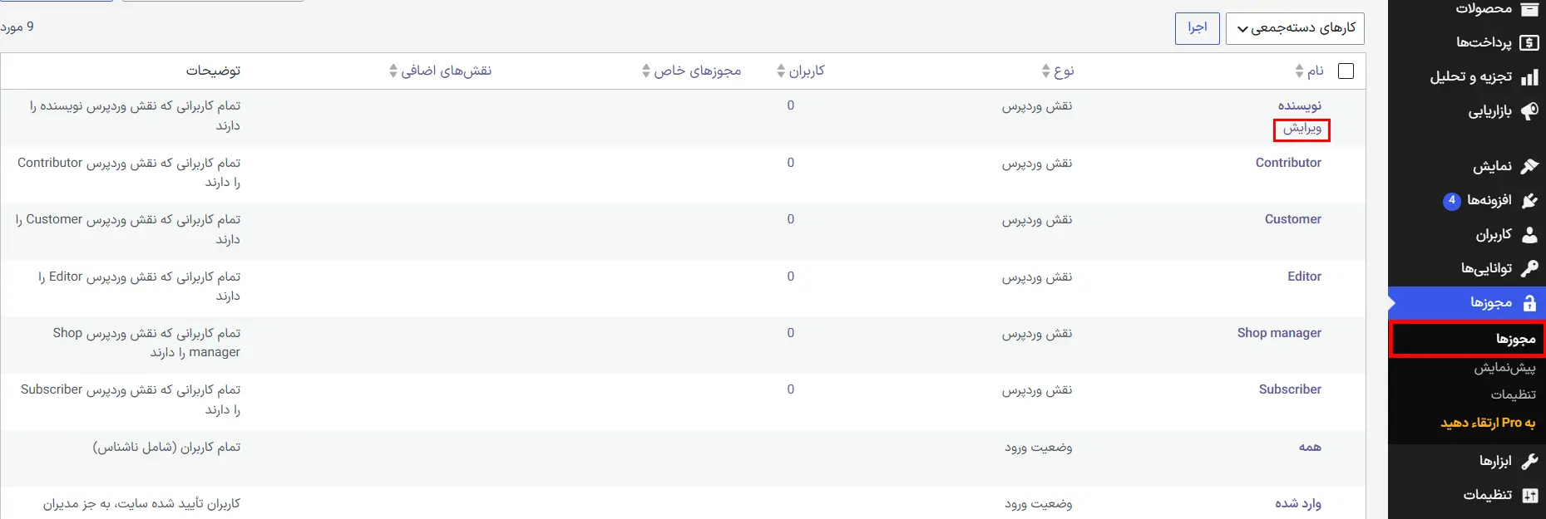The width and height of the screenshot is (1546, 519).
Task: Open the وارد شده permission group link
Action: (x=1298, y=503)
